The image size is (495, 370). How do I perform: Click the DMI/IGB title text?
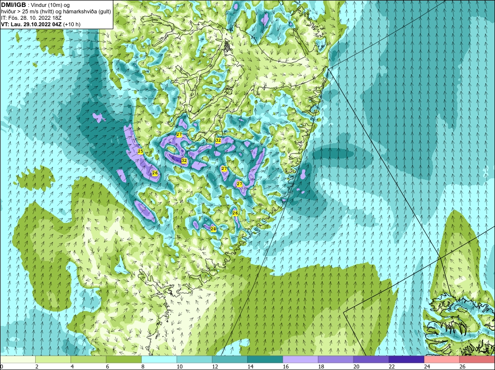pos(13,5)
